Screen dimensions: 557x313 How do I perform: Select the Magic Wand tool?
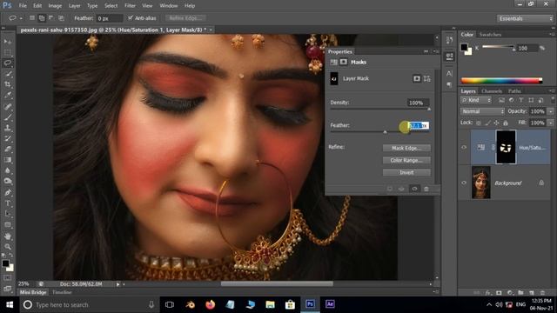coord(8,74)
